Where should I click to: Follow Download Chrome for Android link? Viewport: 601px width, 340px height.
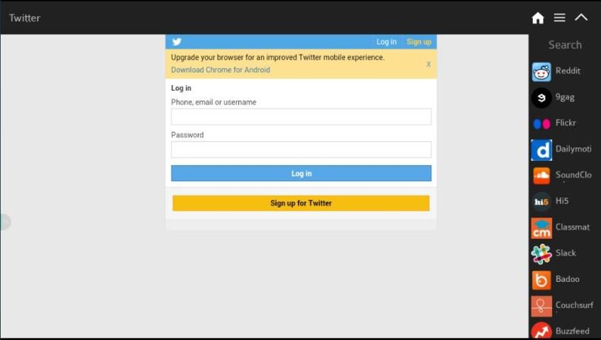point(221,70)
